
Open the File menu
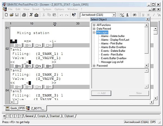coord(10,9)
